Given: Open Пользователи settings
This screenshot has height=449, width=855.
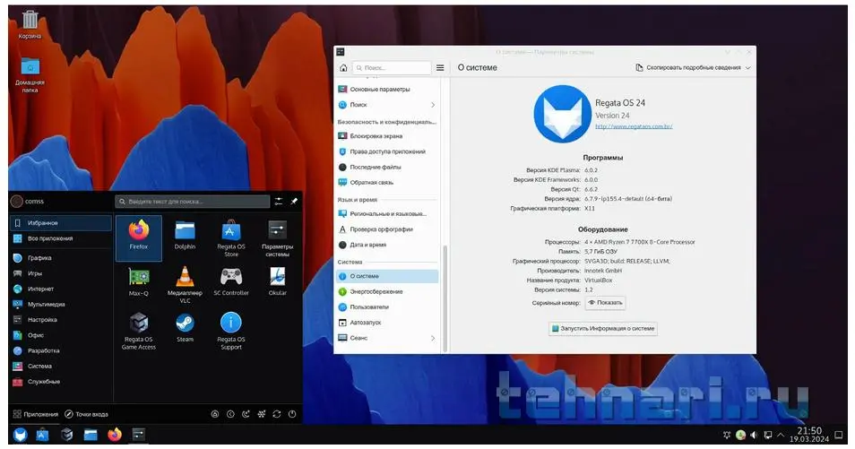Looking at the screenshot, I should [x=387, y=307].
